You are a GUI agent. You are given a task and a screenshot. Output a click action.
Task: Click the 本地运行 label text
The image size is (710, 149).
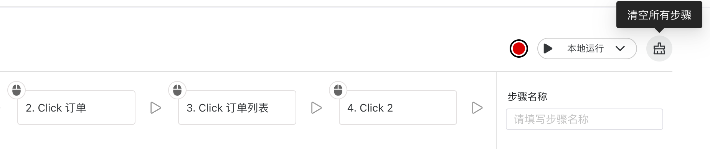585,49
